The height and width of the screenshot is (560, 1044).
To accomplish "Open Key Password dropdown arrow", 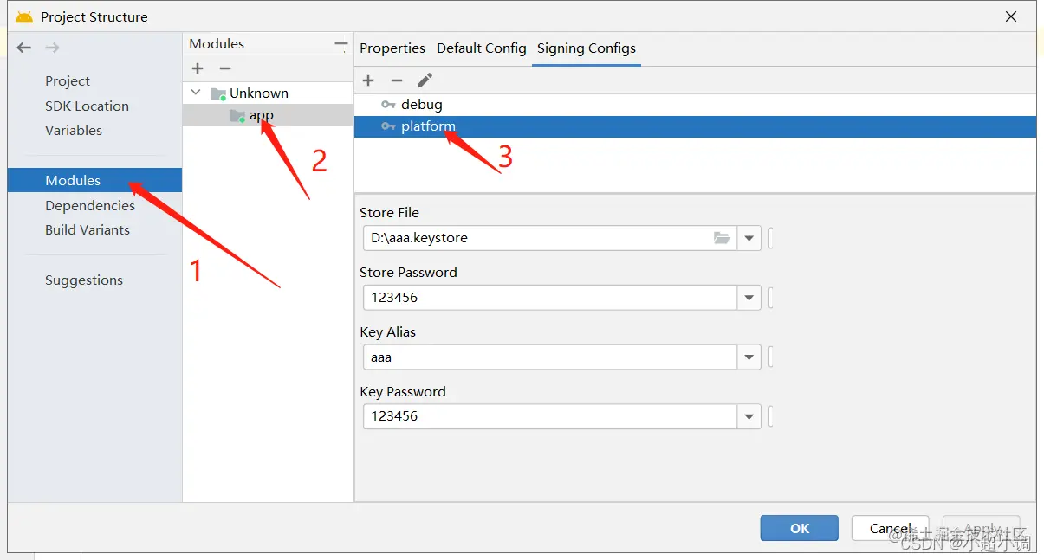I will (x=749, y=416).
